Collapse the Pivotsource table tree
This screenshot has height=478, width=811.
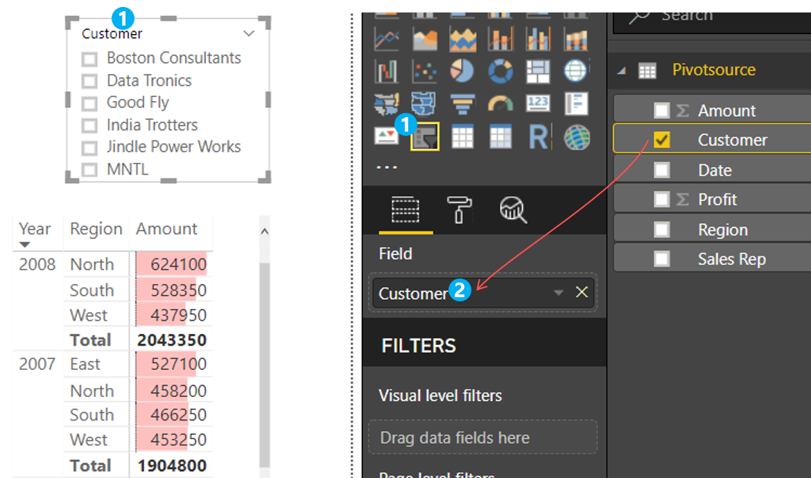click(621, 71)
